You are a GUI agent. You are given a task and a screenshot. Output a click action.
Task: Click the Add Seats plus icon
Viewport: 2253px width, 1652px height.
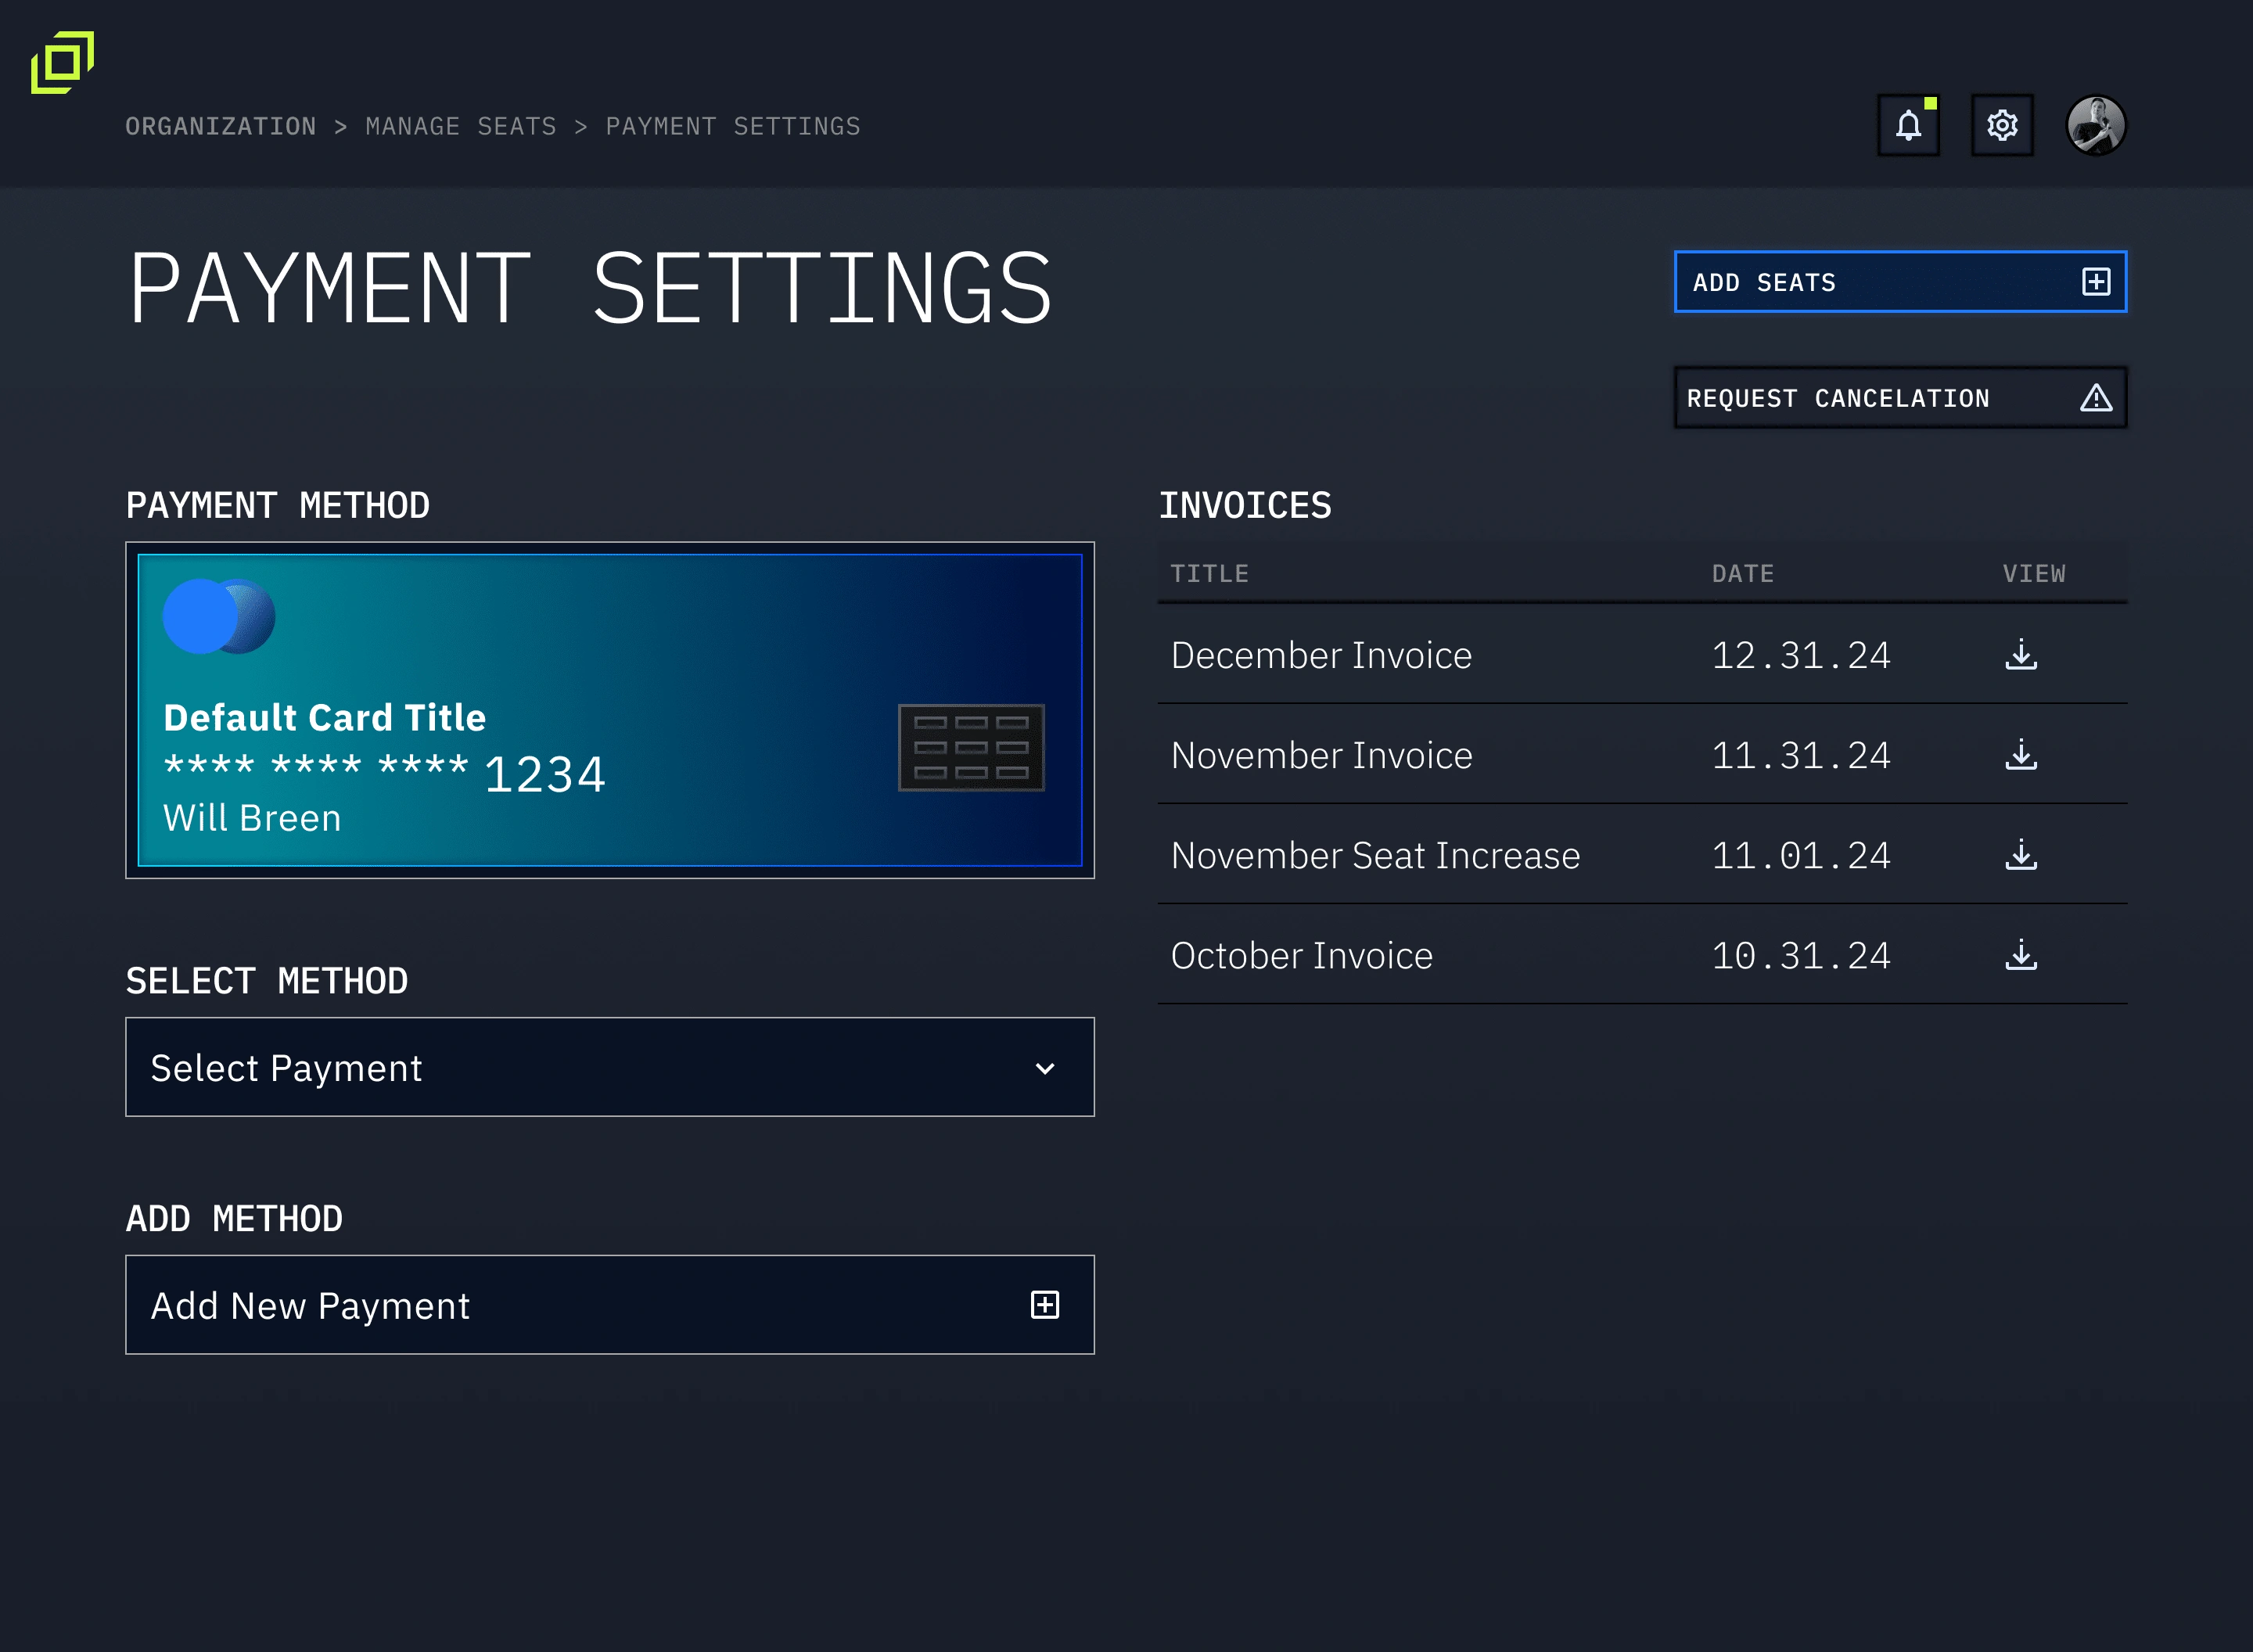point(2094,283)
